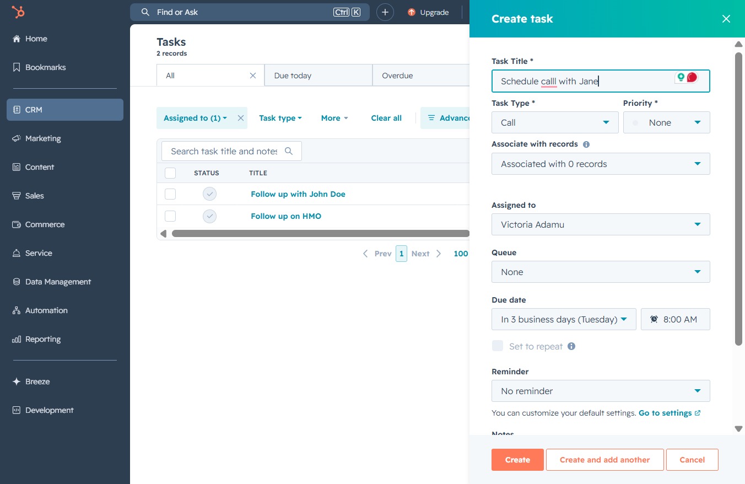
Task: Click the info icon beside Associate with records
Action: click(x=586, y=144)
